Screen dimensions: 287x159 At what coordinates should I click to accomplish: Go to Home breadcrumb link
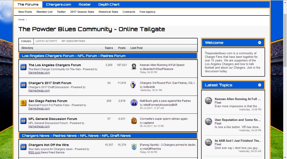[x=22, y=20]
